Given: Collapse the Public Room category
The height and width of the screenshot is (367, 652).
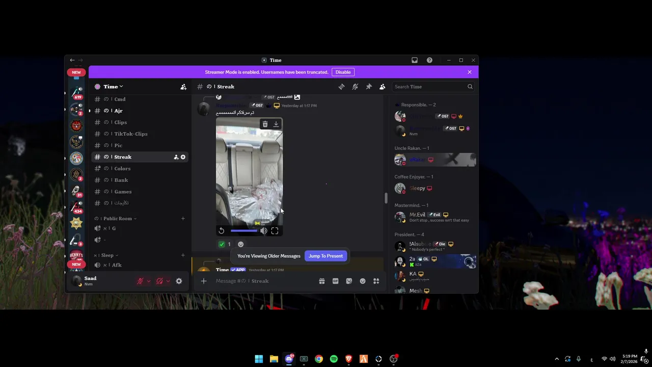Looking at the screenshot, I should [116, 219].
